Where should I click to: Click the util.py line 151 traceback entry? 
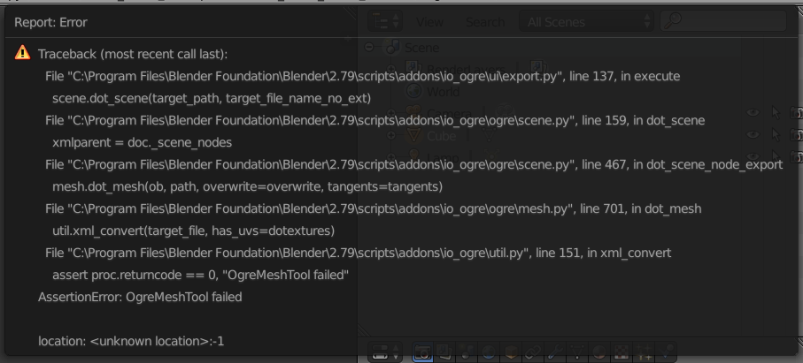(x=358, y=253)
